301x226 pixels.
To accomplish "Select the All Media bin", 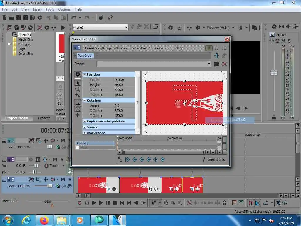I will click(24, 35).
